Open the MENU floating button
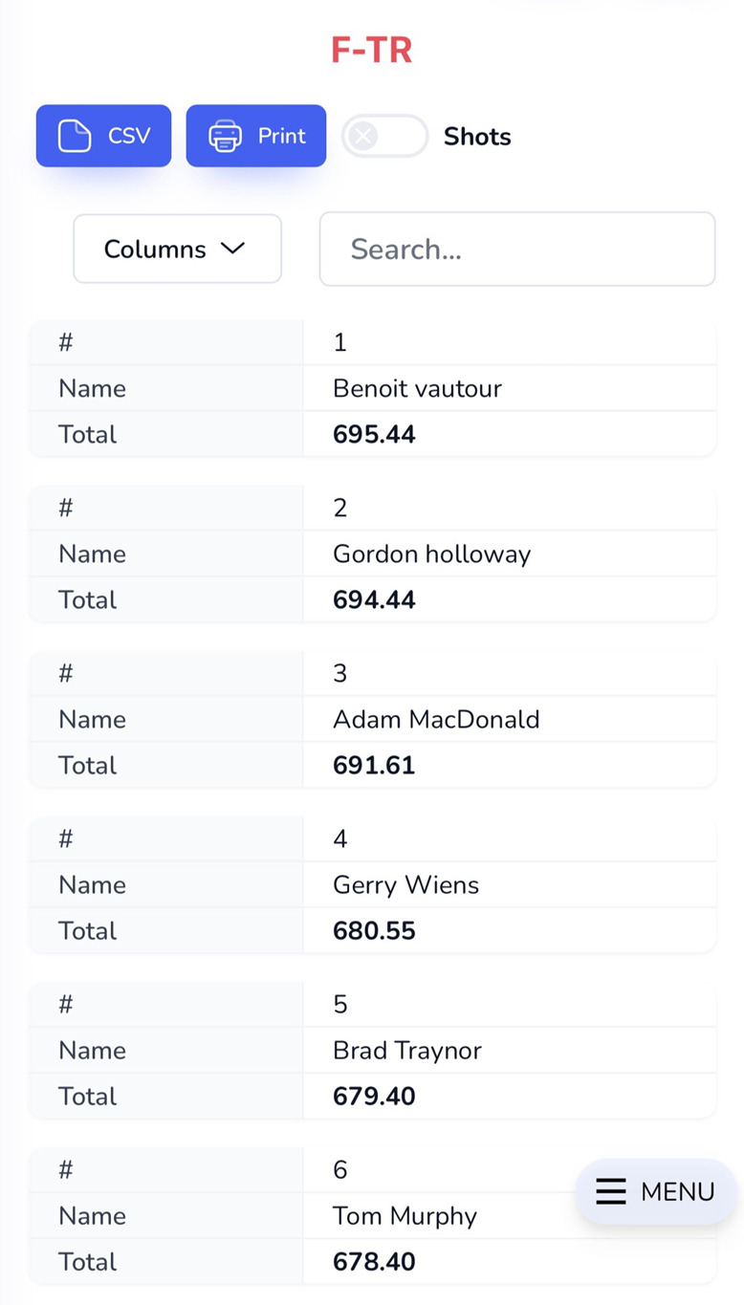 [x=656, y=1191]
